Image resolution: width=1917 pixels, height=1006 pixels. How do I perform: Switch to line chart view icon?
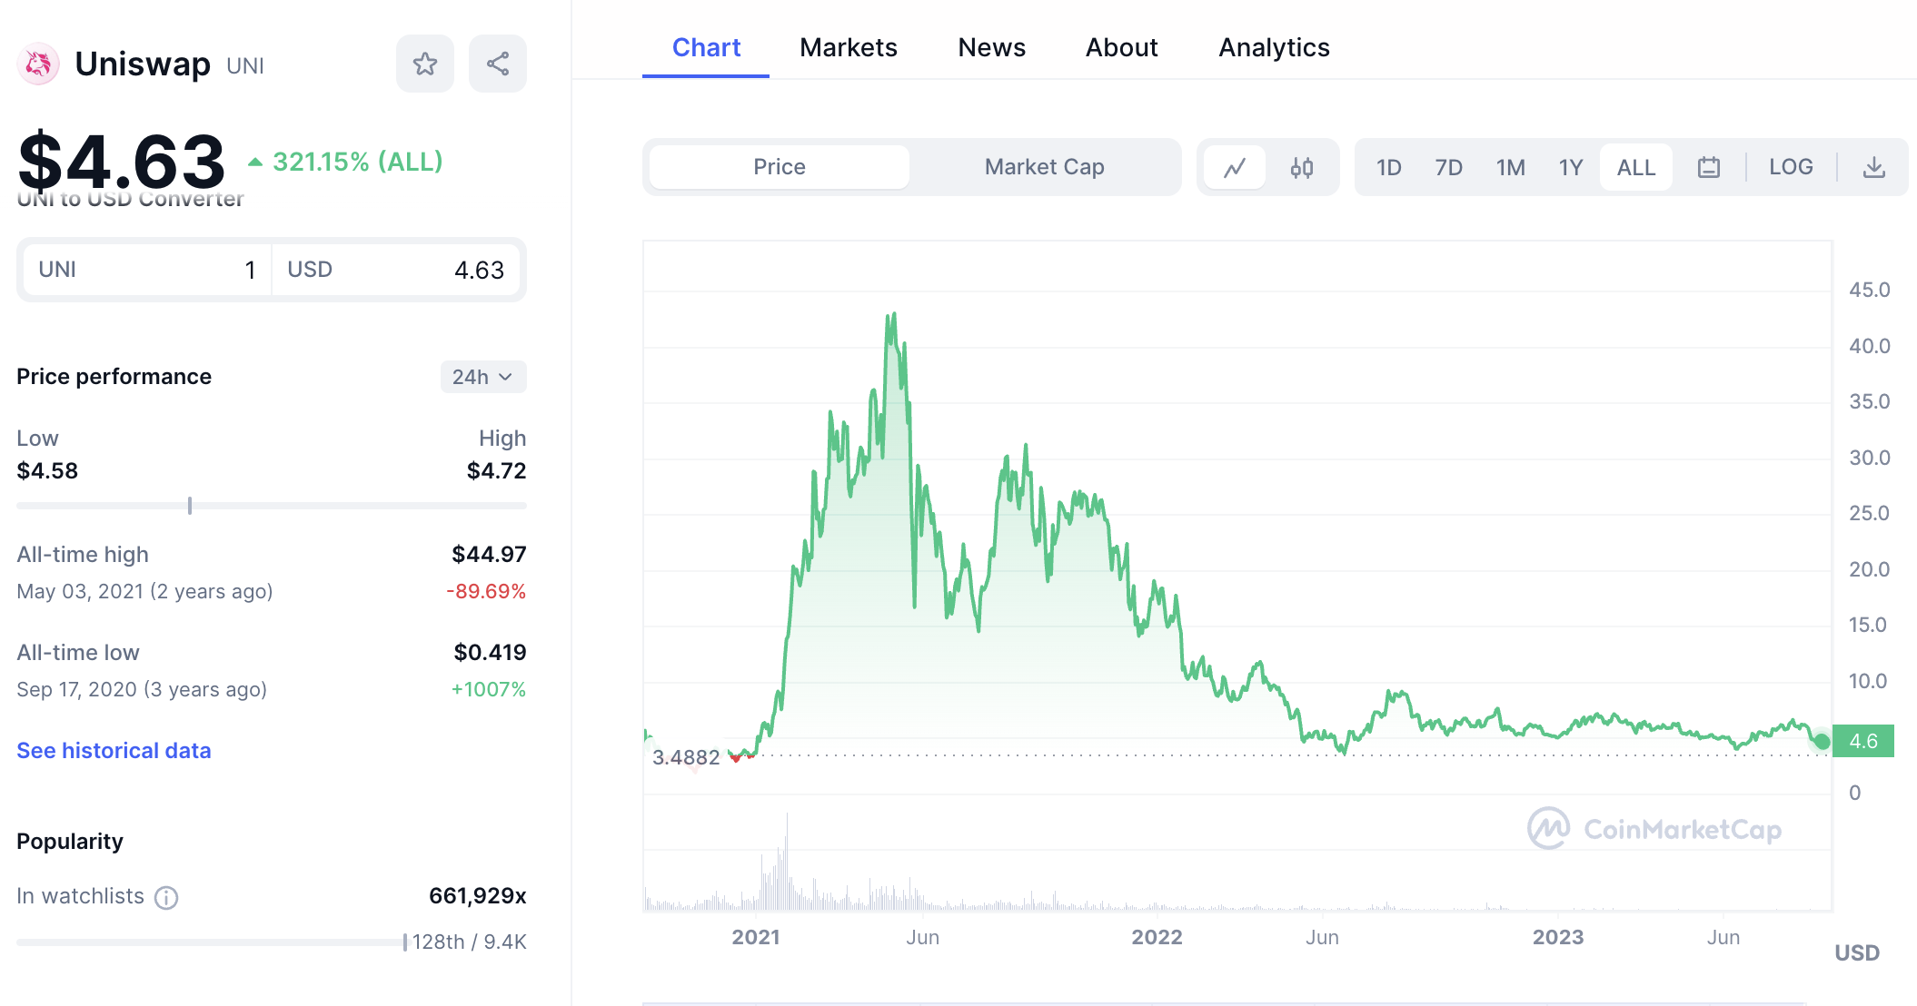pyautogui.click(x=1234, y=167)
